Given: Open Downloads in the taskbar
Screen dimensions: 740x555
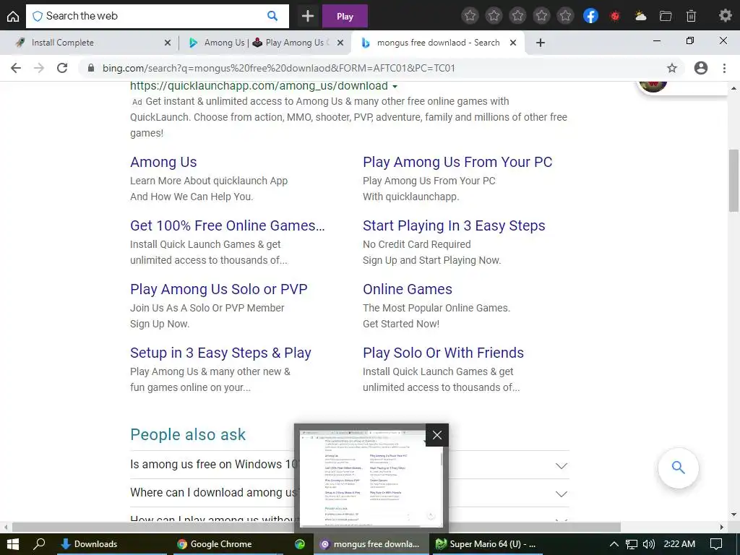Looking at the screenshot, I should (x=111, y=544).
